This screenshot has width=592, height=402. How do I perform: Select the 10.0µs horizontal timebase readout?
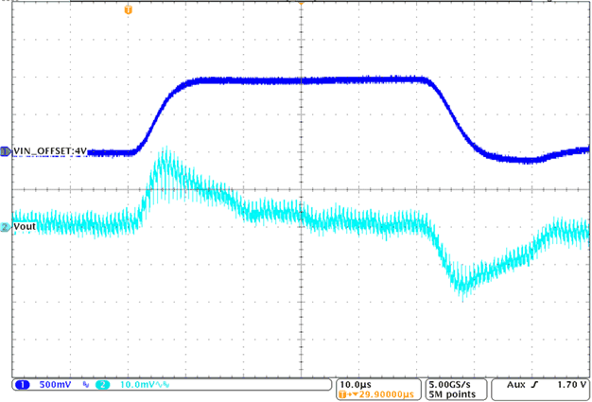click(x=354, y=385)
